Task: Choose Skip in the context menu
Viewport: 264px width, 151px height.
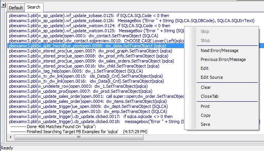Action: pyautogui.click(x=205, y=31)
